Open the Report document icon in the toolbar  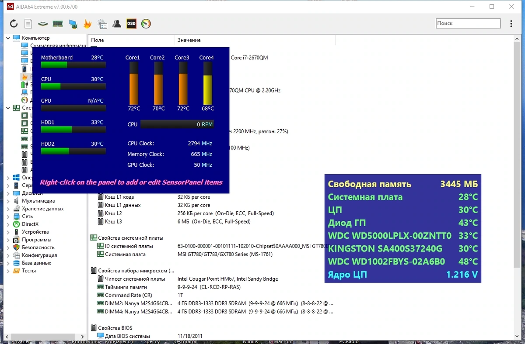[28, 24]
